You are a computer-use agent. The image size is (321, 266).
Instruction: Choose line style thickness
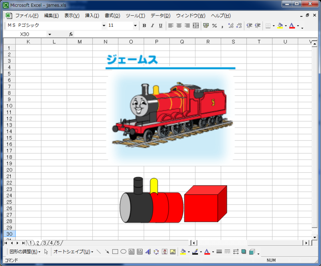[219, 252]
